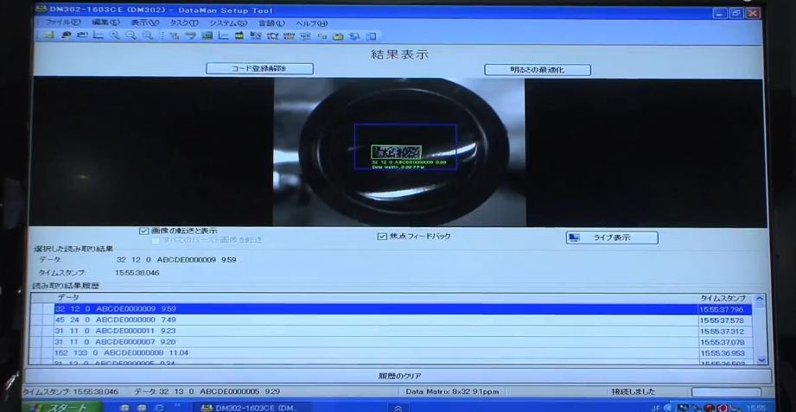
Task: Open the システム menu
Action: [227, 23]
